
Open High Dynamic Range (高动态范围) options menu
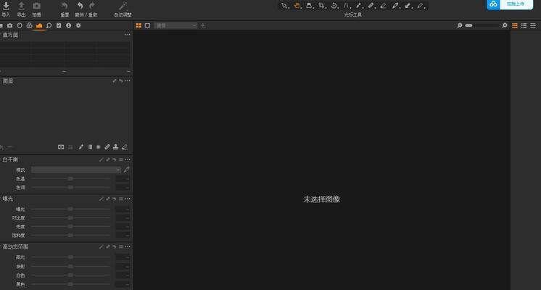coord(128,246)
